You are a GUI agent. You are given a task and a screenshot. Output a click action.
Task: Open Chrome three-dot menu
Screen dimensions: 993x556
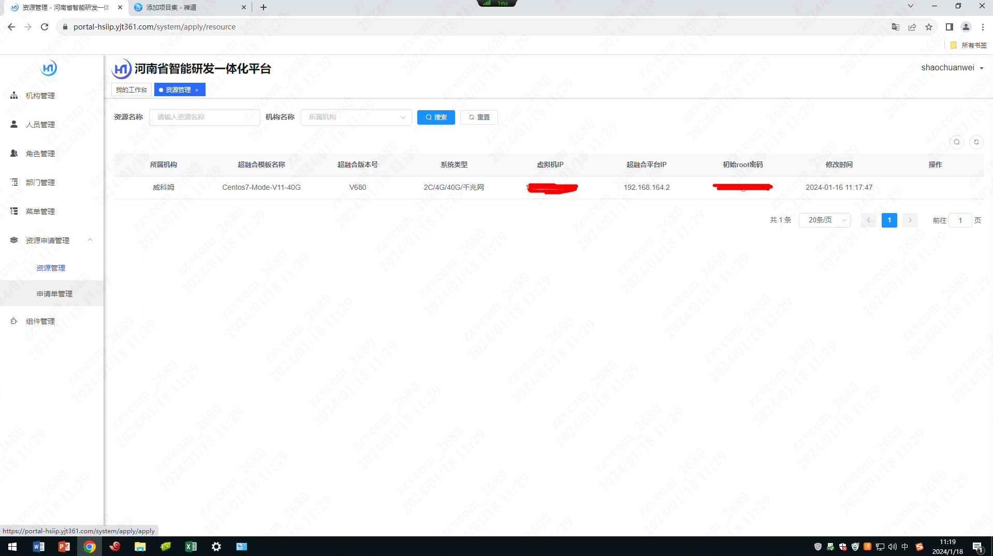pyautogui.click(x=983, y=27)
